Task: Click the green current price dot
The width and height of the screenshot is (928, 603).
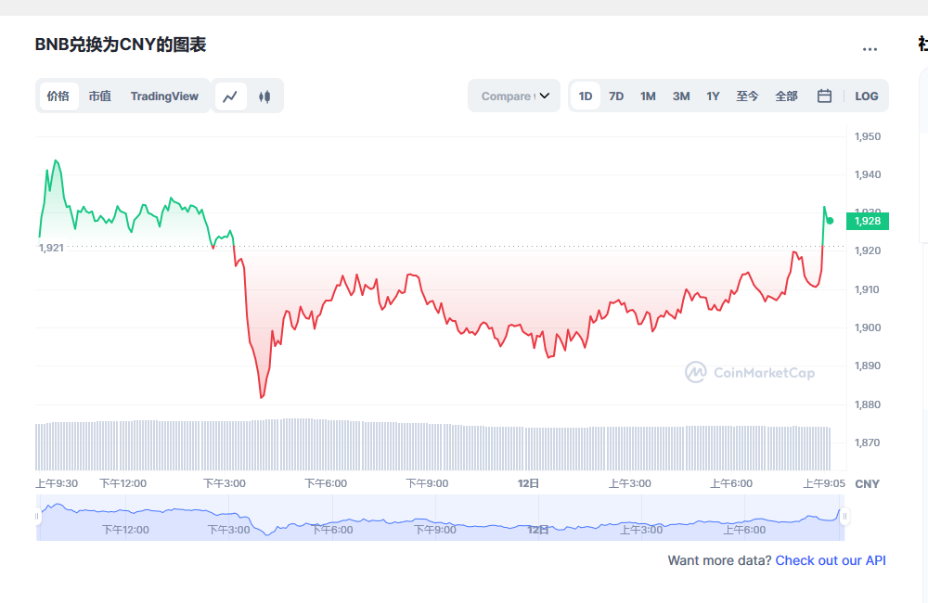Action: tap(830, 221)
